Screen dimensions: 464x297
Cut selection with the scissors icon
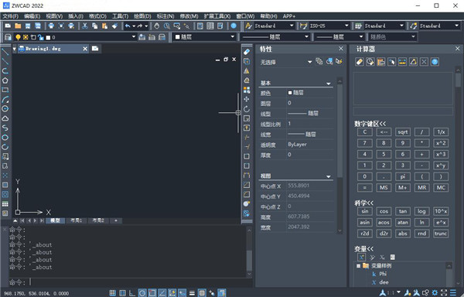[x=85, y=26]
